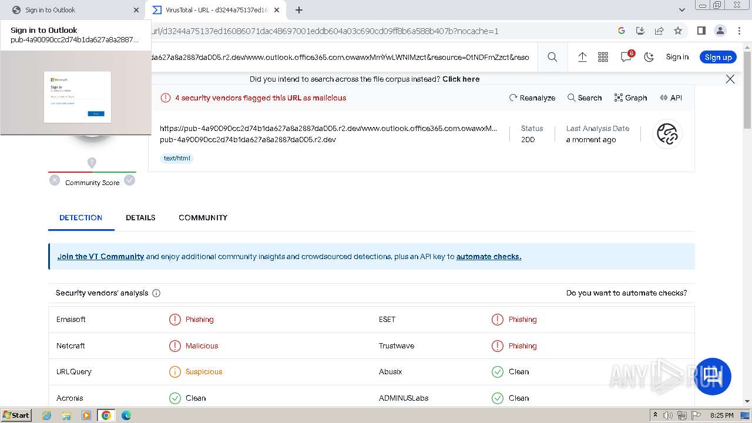The image size is (752, 423).
Task: Select the text/html tag
Action: (177, 158)
